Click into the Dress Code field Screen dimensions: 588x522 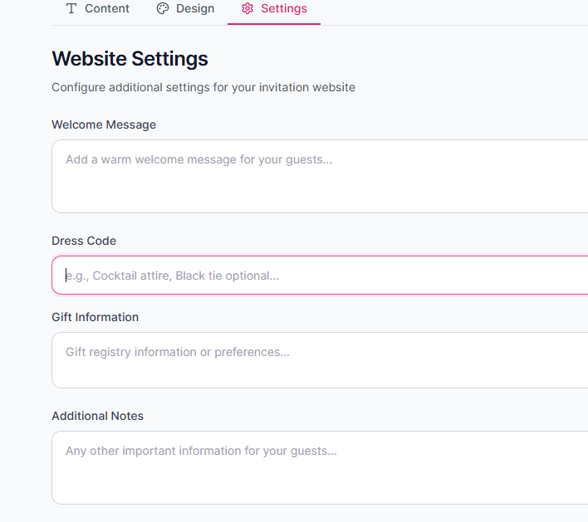click(320, 276)
